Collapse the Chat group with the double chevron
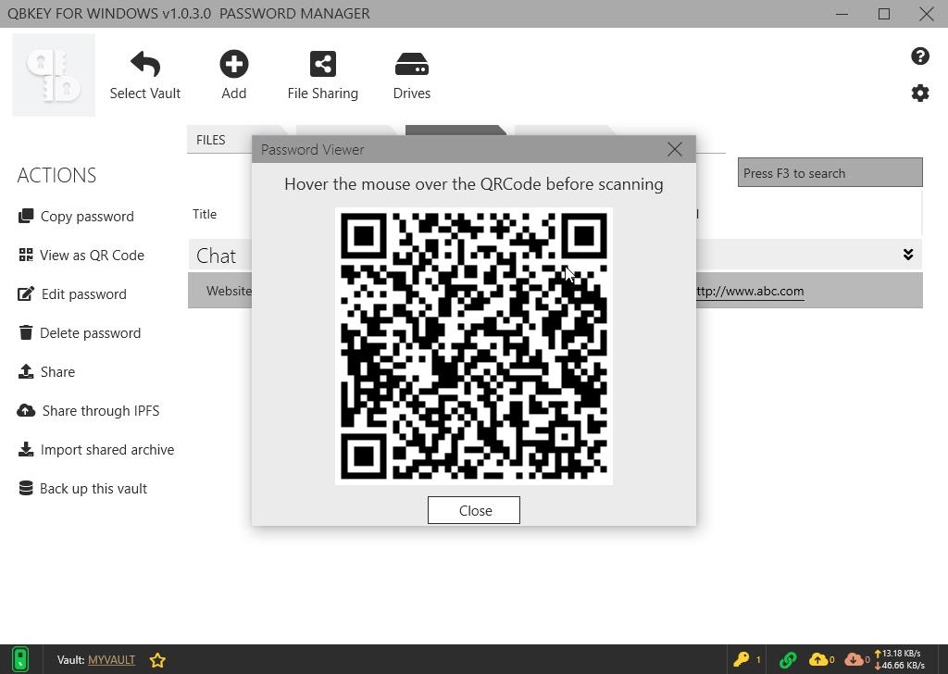Viewport: 948px width, 674px height. point(907,255)
